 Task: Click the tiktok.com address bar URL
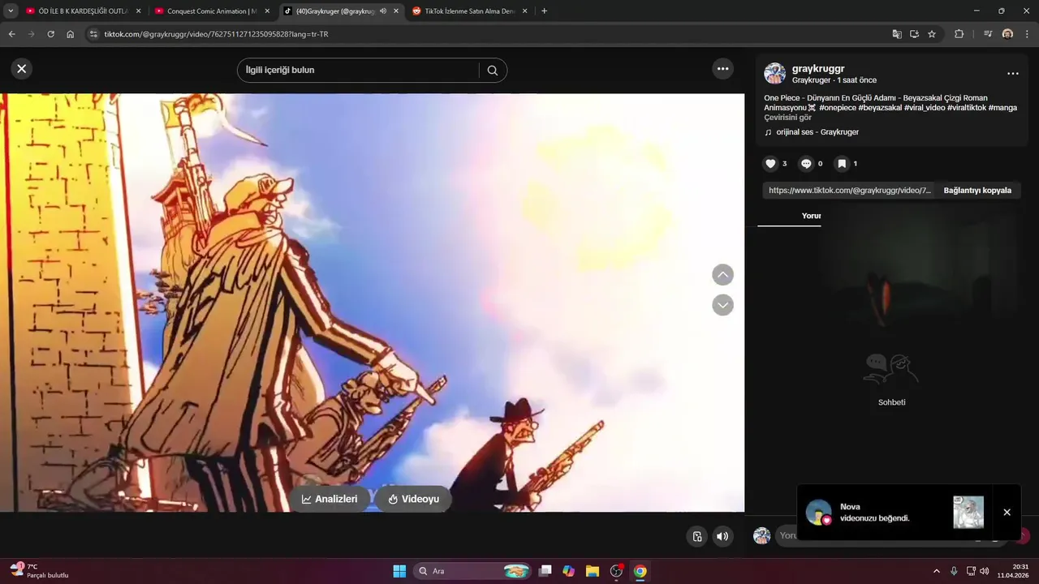pos(216,34)
